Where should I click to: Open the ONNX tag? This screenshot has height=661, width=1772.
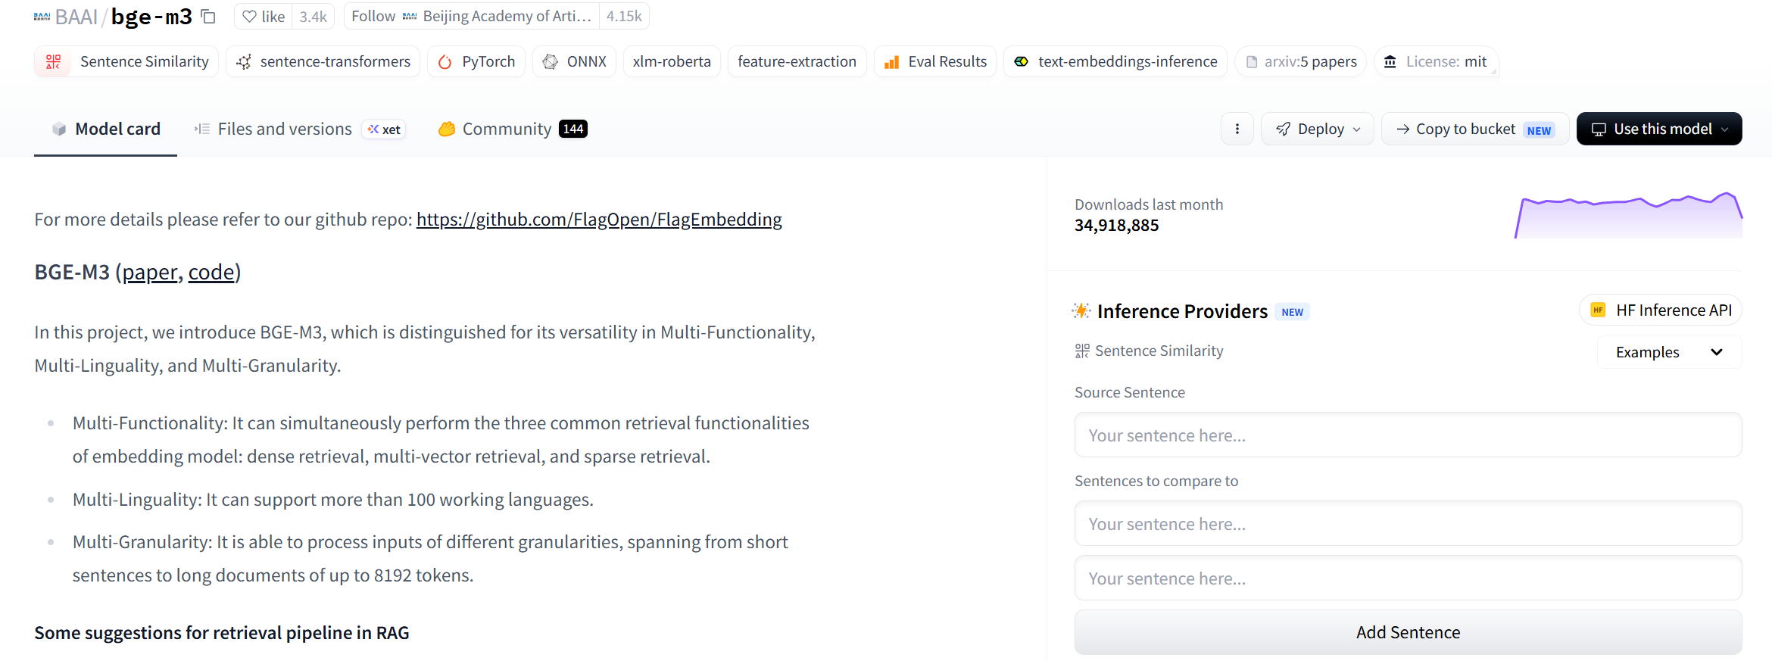(x=575, y=62)
